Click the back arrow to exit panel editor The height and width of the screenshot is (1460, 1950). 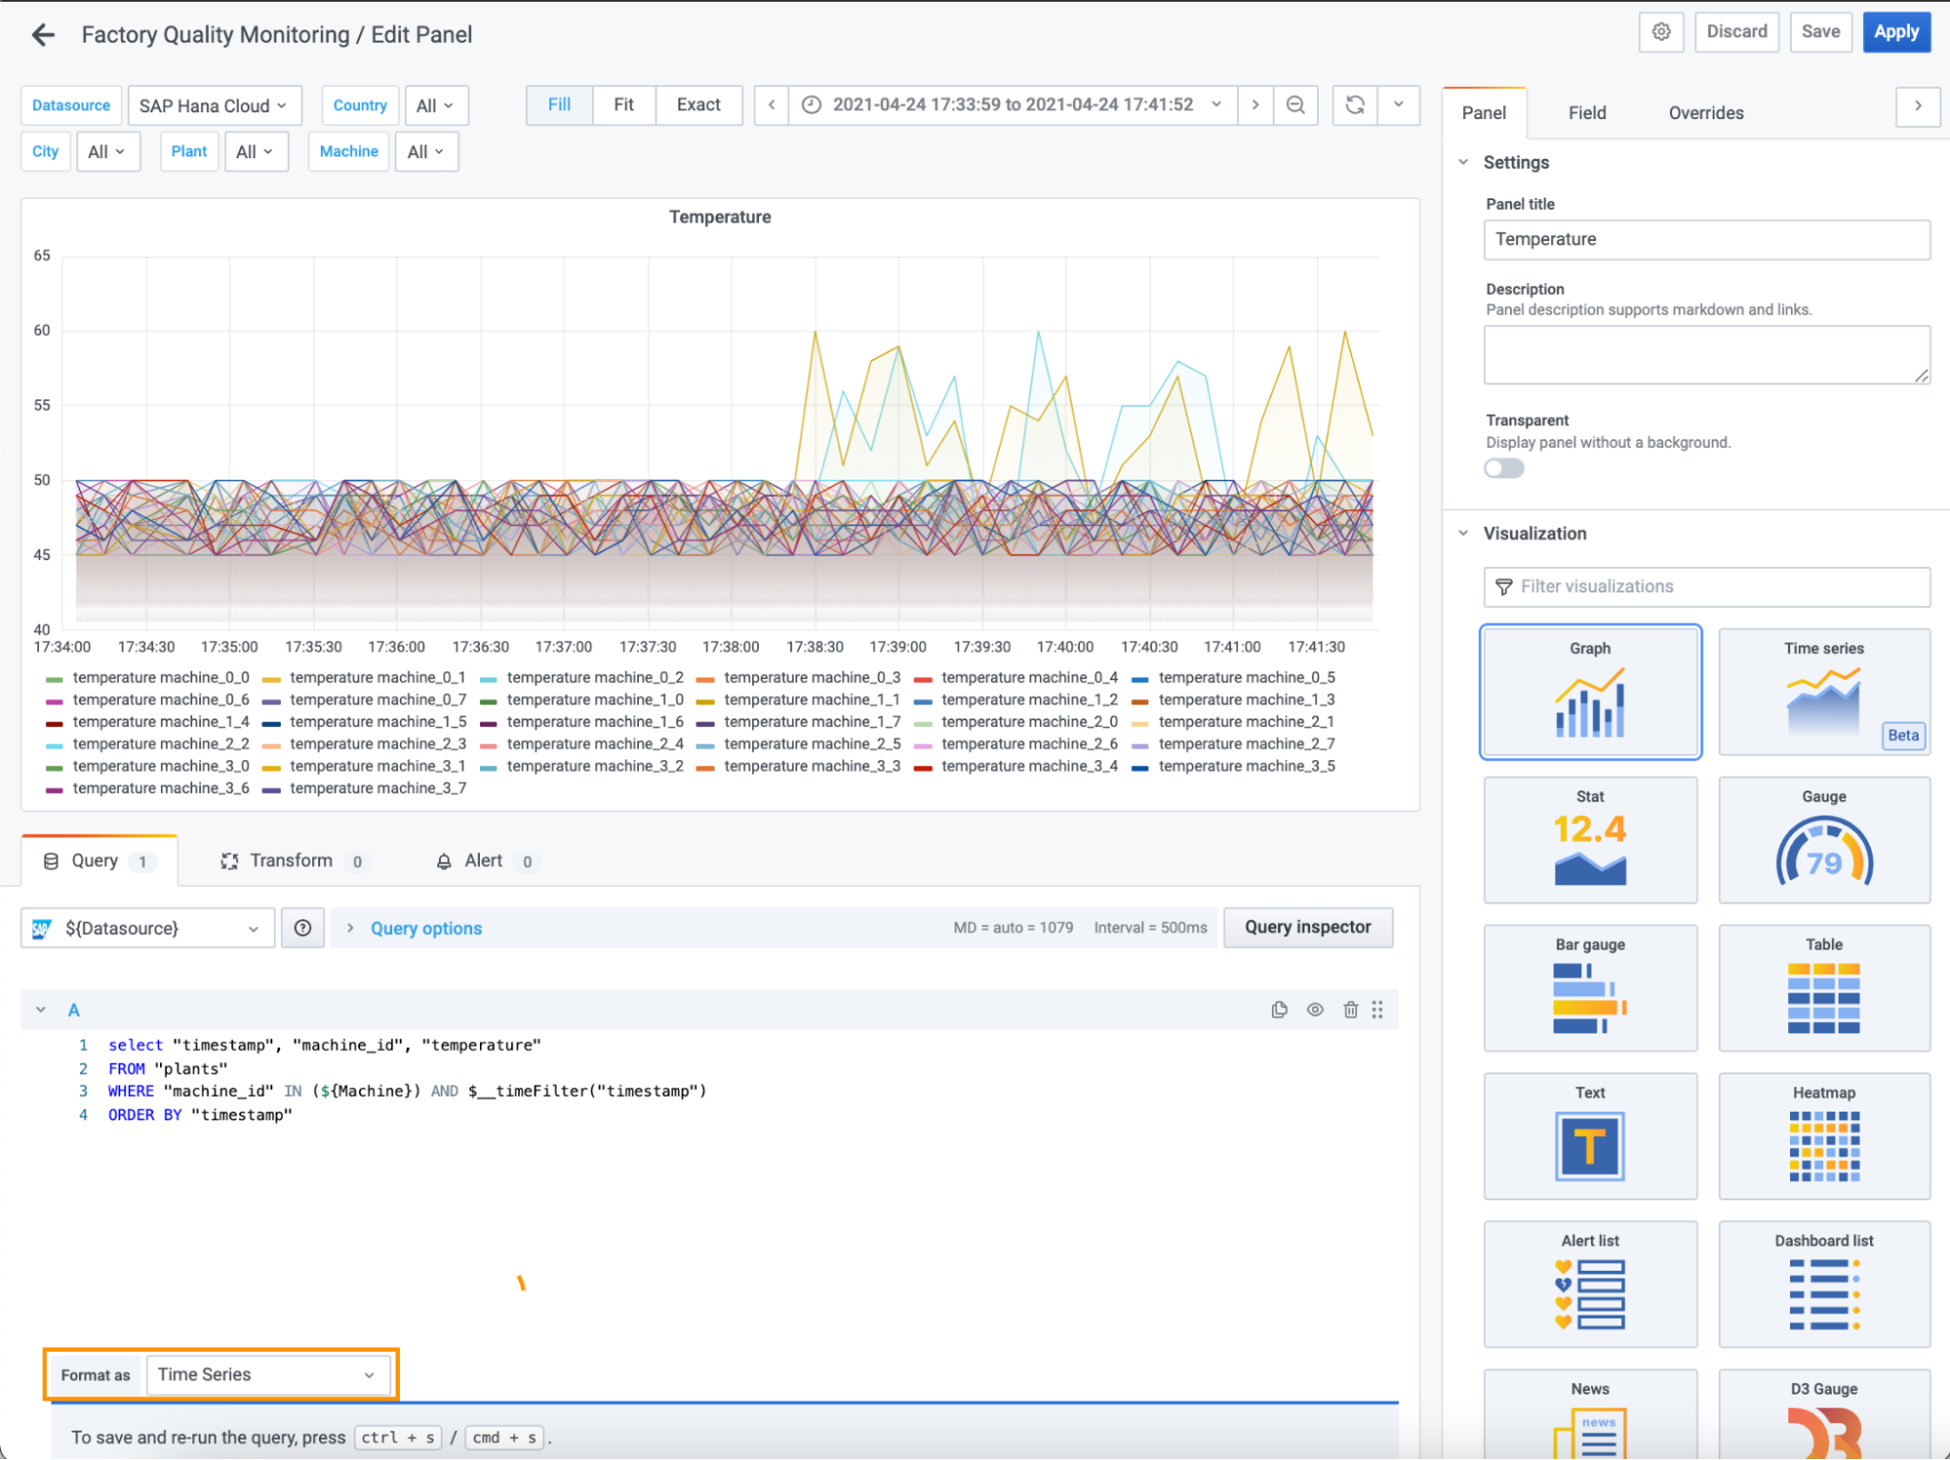(x=43, y=35)
